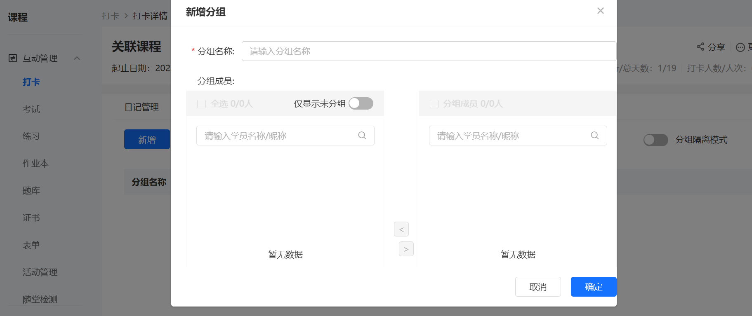Open 作业本 sidebar item

point(35,164)
